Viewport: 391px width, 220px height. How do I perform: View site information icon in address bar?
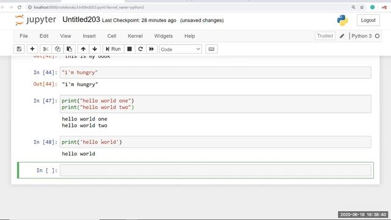(x=30, y=7)
